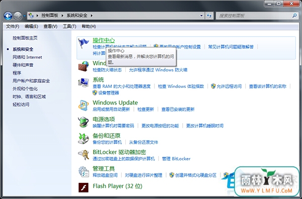Click 管理 BitLocker link
Image resolution: width=302 pixels, height=199 pixels.
coord(176,159)
